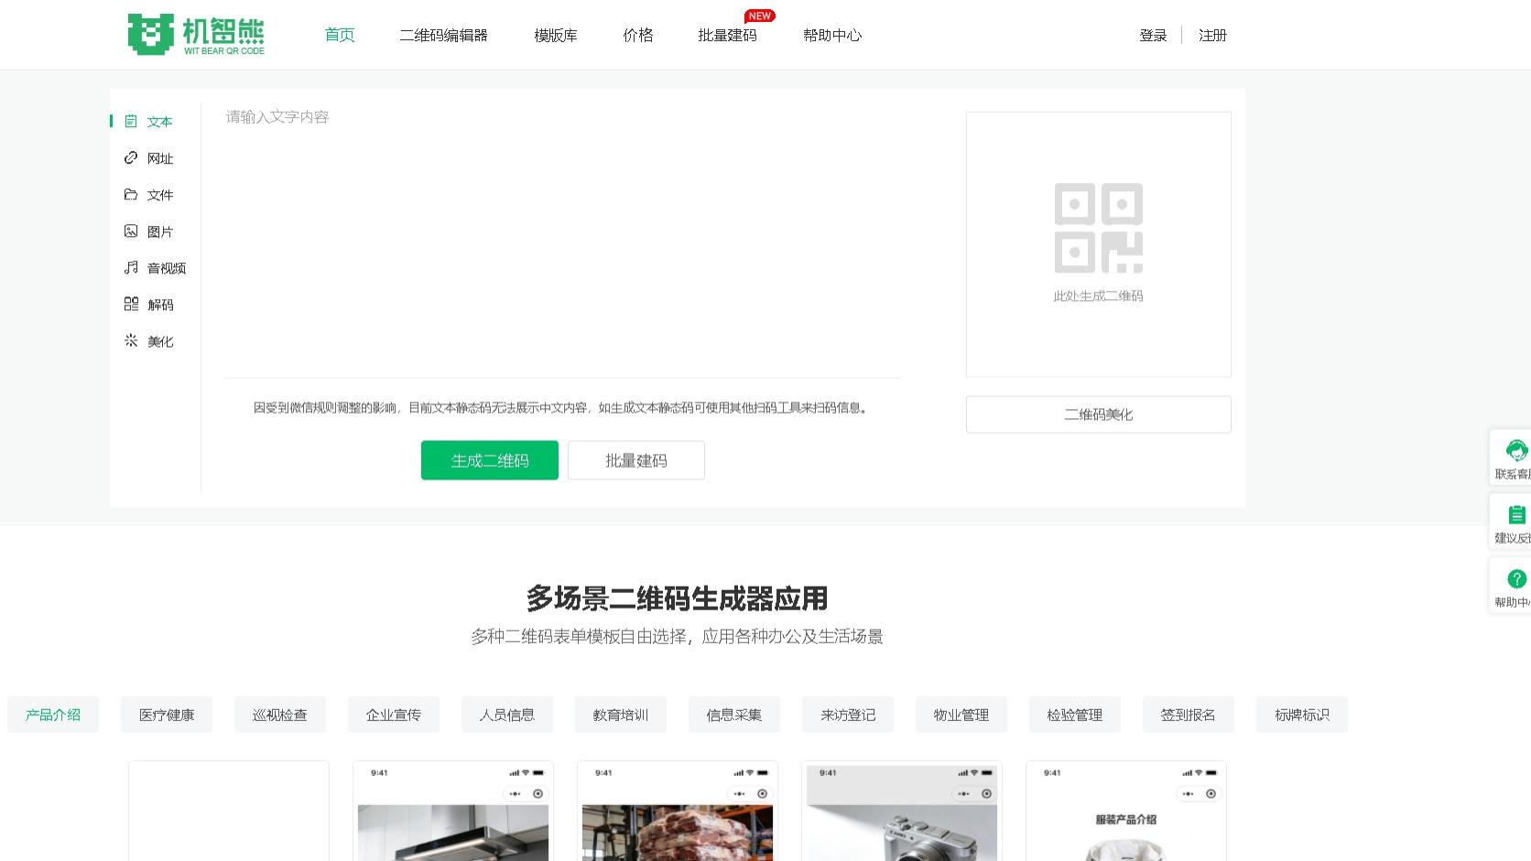This screenshot has height=861, width=1531.
Task: Click the 生成二维码 generate button
Action: pyautogui.click(x=489, y=460)
